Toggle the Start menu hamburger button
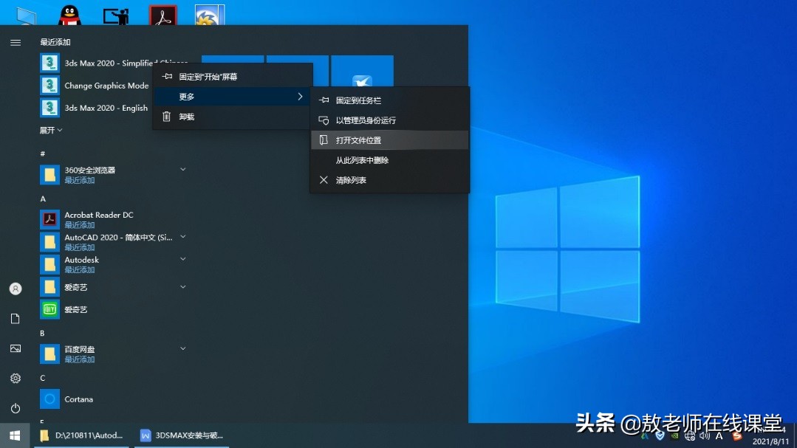This screenshot has width=797, height=448. 15,42
